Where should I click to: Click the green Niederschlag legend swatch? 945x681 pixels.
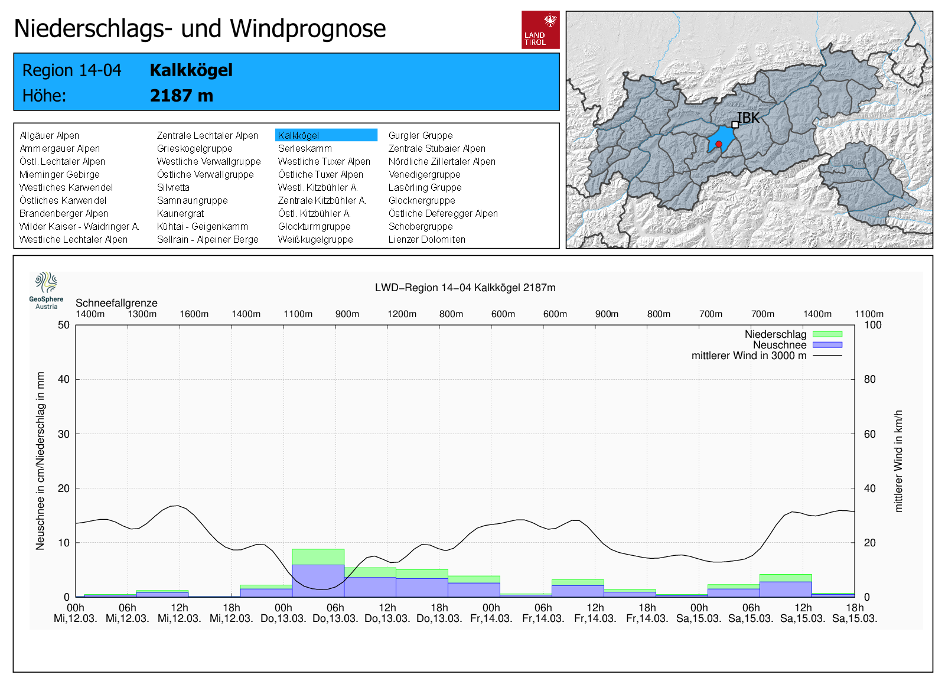point(827,334)
